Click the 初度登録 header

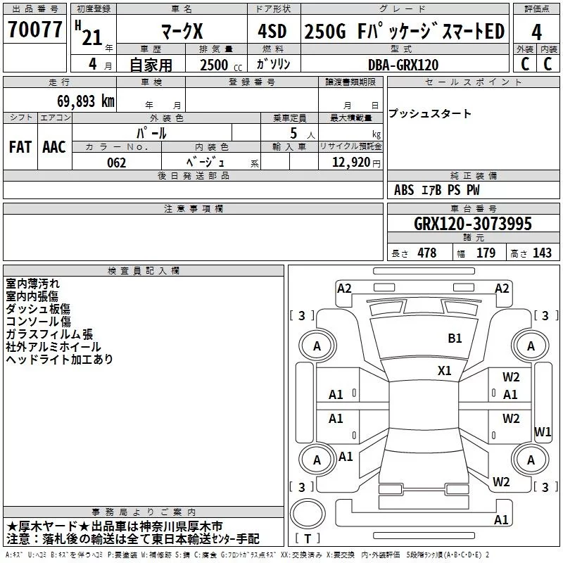tap(94, 9)
